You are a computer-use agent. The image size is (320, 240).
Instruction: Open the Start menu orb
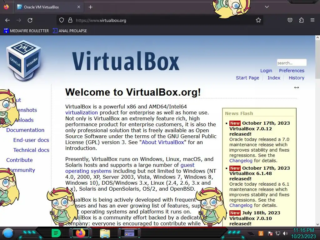pos(8,233)
